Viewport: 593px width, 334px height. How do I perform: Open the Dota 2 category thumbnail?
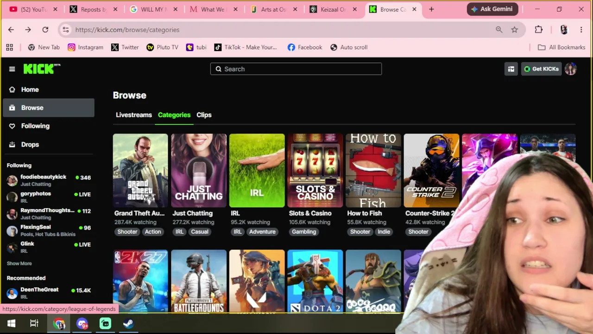(x=315, y=282)
